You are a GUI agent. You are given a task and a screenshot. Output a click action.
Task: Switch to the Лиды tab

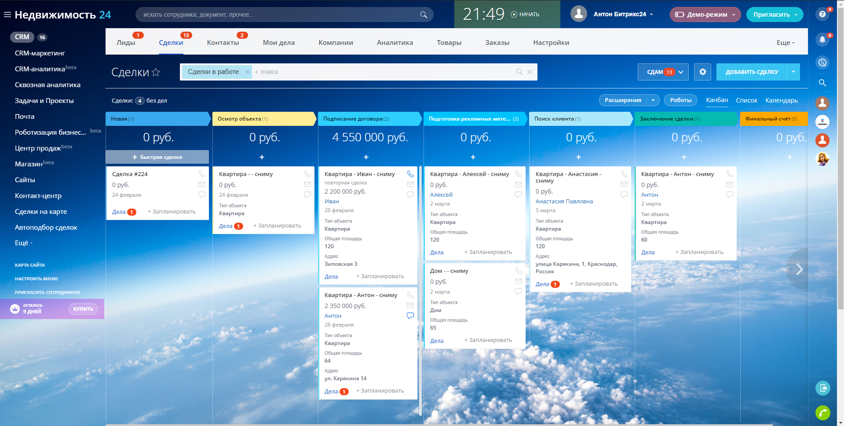tap(126, 43)
